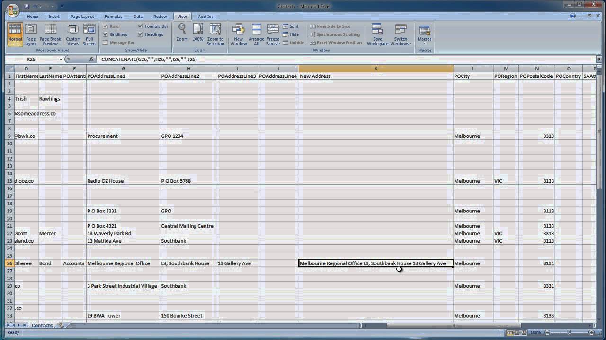Click the Hide window button

coord(291,34)
